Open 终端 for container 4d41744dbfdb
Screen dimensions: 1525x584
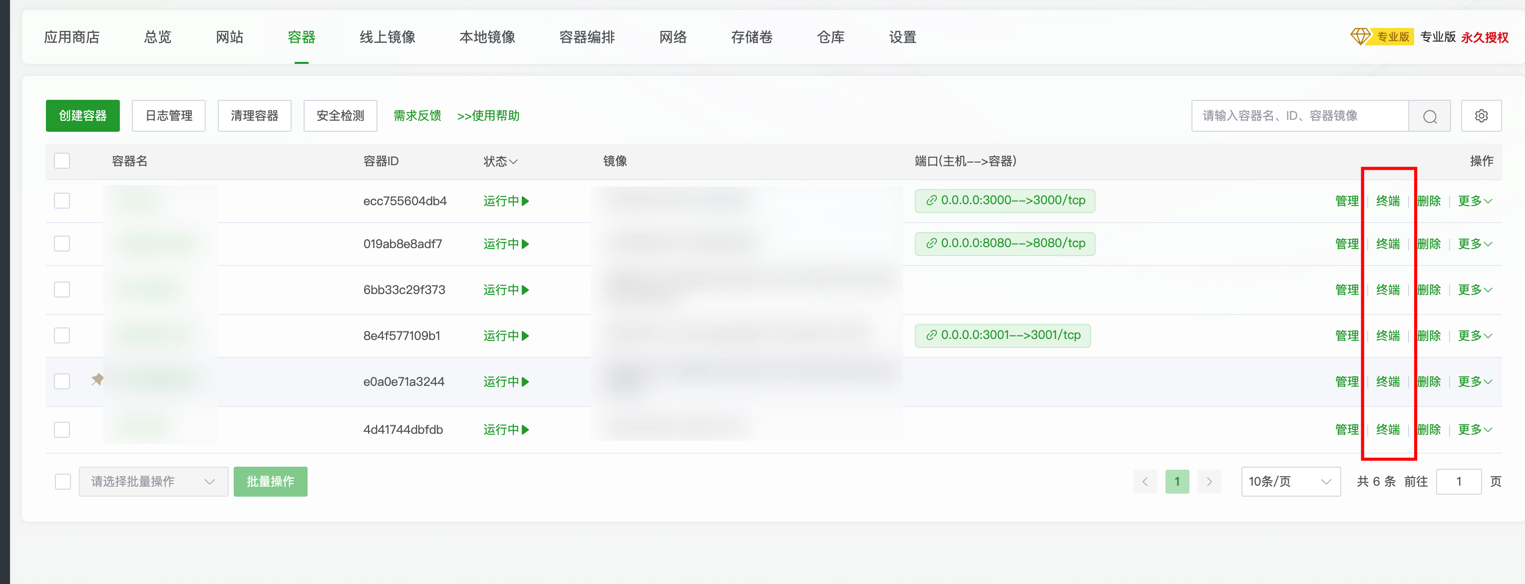[x=1388, y=430]
